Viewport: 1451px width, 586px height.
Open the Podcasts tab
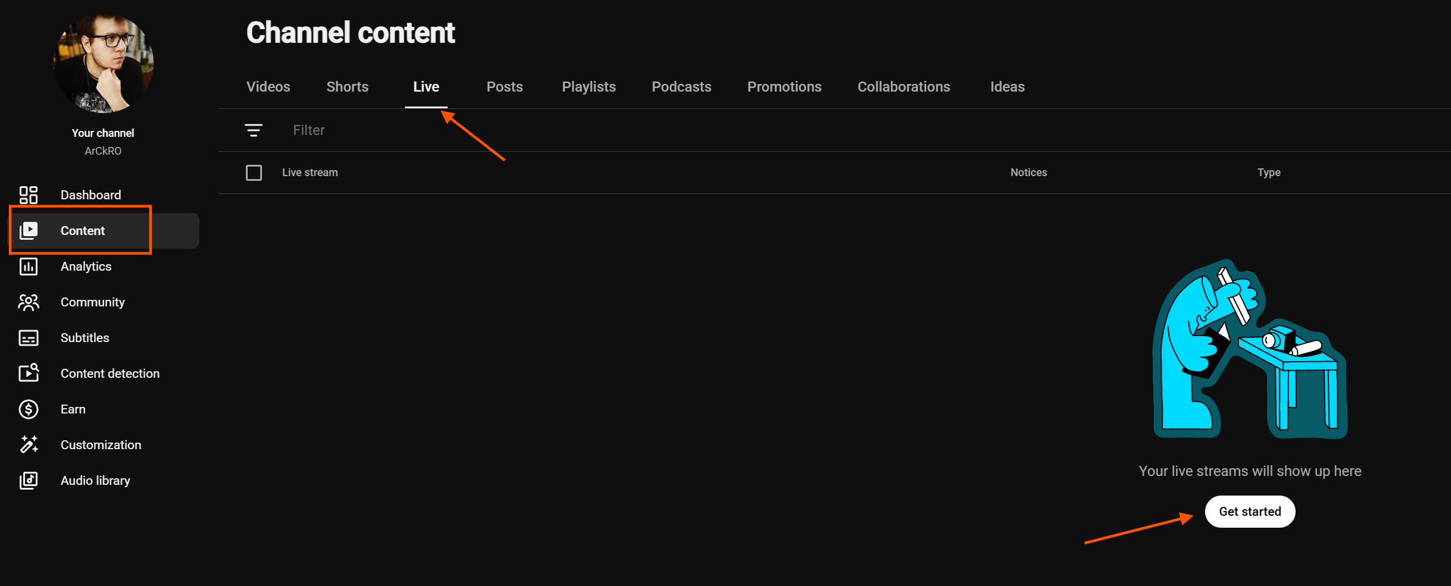click(x=682, y=87)
